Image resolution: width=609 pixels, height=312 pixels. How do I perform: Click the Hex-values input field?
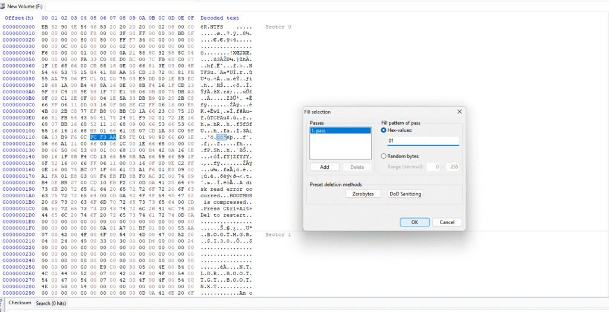click(x=423, y=141)
